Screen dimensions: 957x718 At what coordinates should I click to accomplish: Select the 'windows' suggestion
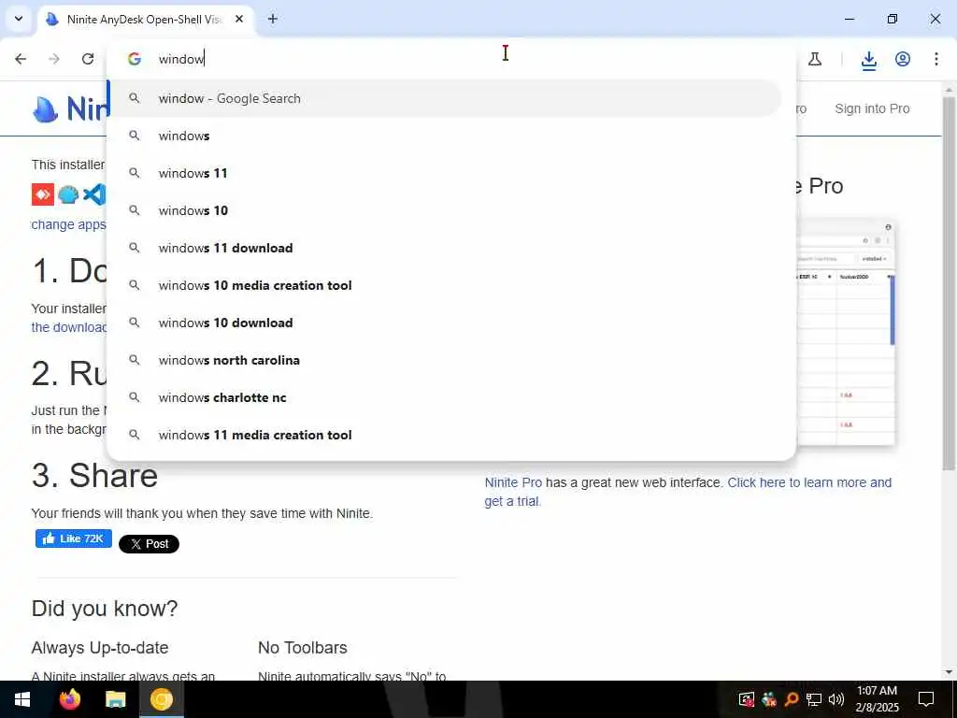tap(445, 136)
